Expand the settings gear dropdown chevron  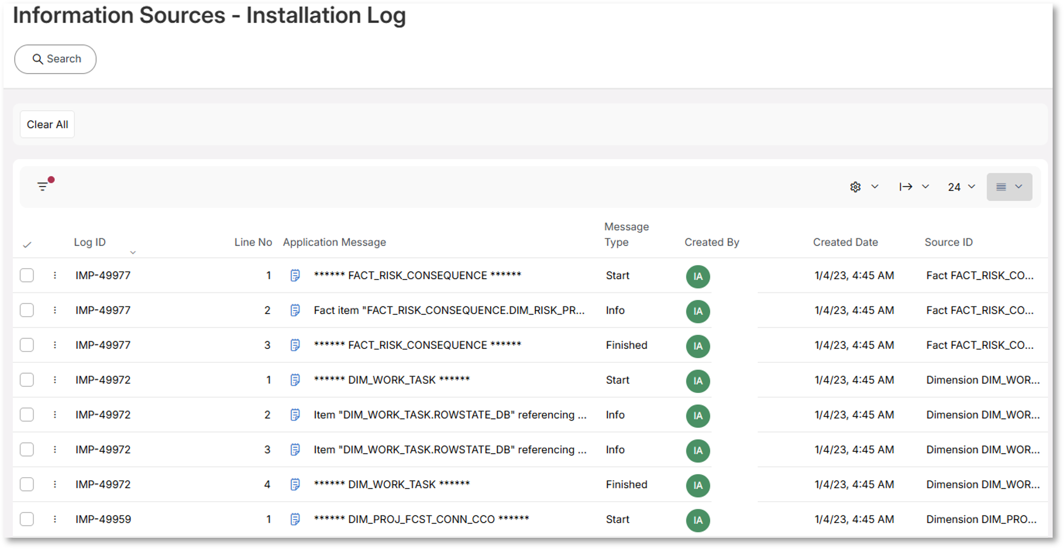(874, 186)
